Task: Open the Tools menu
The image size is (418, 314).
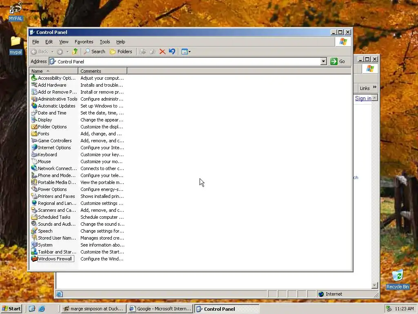Action: [105, 42]
